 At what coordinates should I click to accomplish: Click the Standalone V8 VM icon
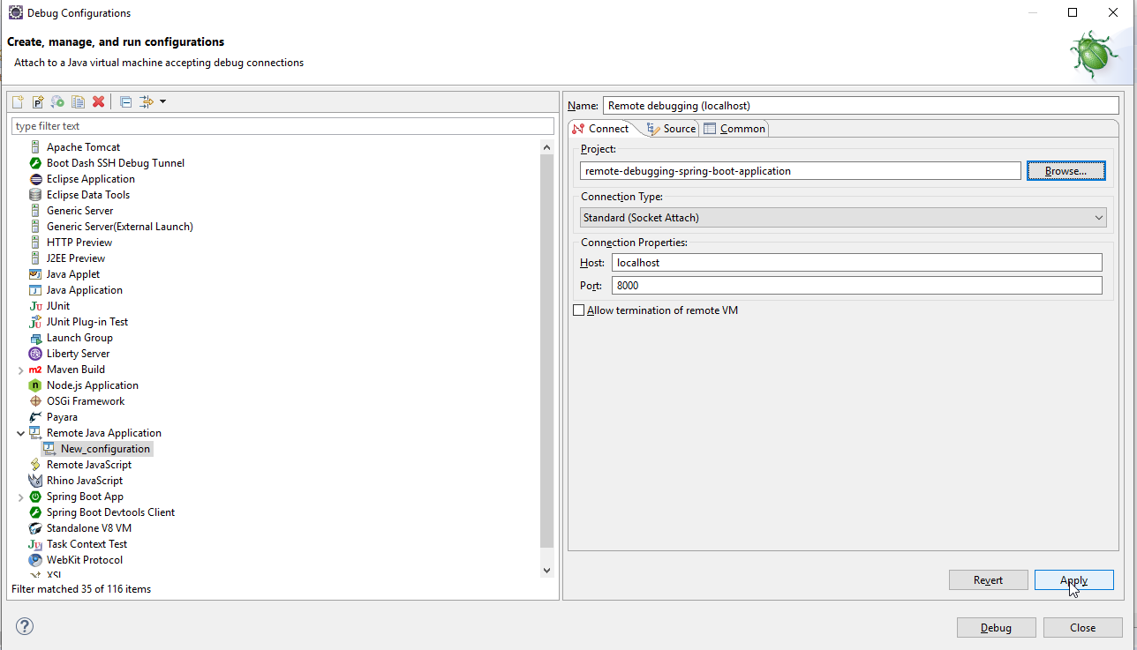coord(35,528)
